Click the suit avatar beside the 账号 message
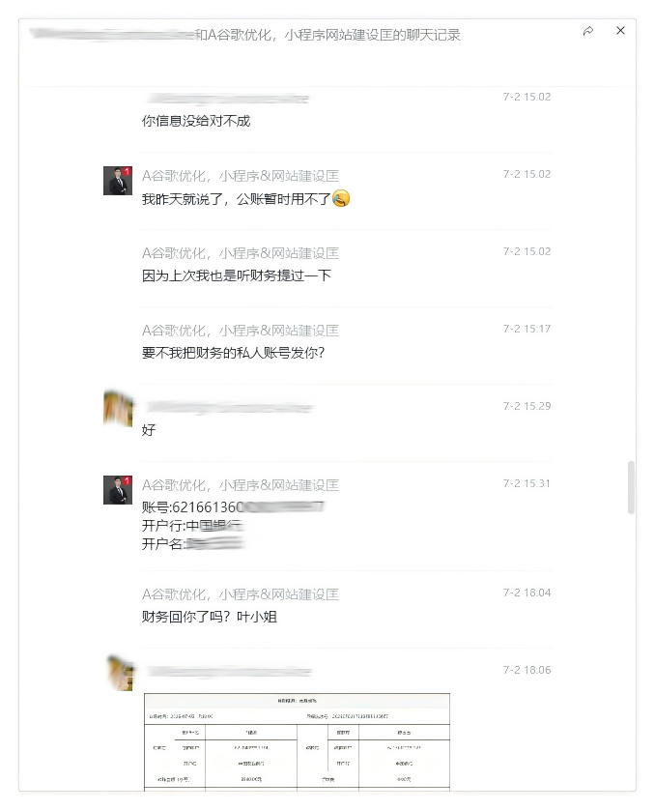 pyautogui.click(x=118, y=490)
